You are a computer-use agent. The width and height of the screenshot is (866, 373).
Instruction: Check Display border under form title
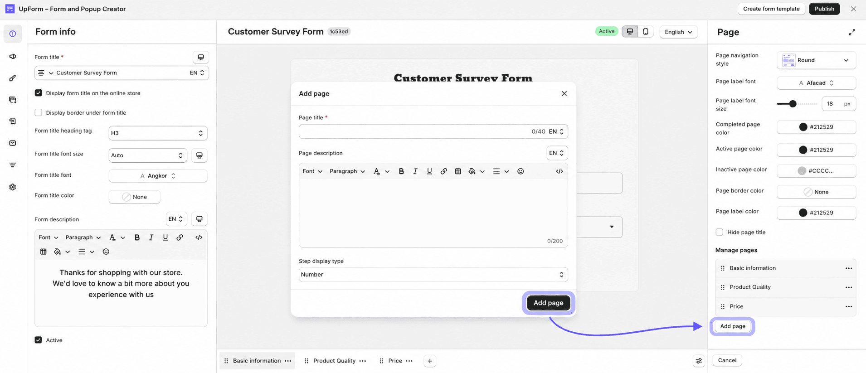tap(39, 112)
